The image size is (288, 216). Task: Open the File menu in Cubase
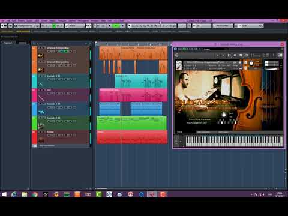point(8,20)
